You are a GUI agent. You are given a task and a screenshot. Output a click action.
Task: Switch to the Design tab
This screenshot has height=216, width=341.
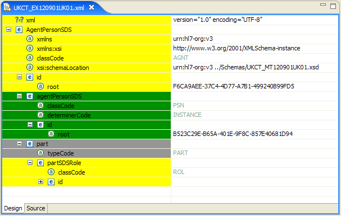[x=13, y=208]
